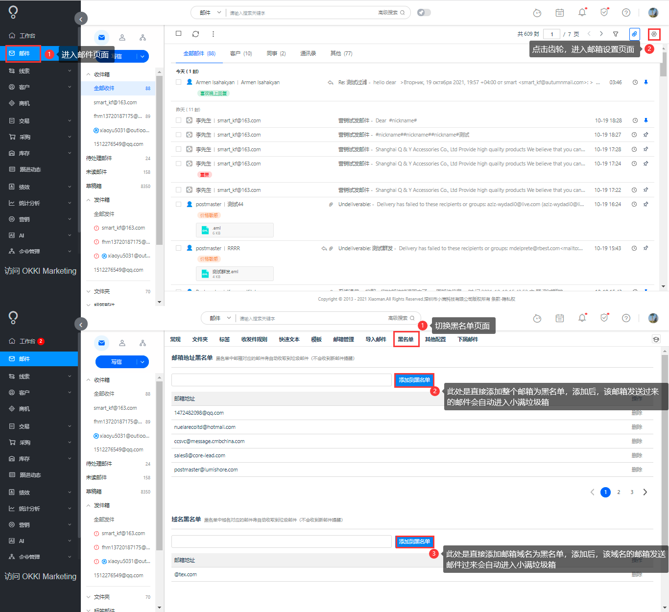Expand 线索 menu in mail list view sidebar
669x612 pixels.
pos(70,71)
